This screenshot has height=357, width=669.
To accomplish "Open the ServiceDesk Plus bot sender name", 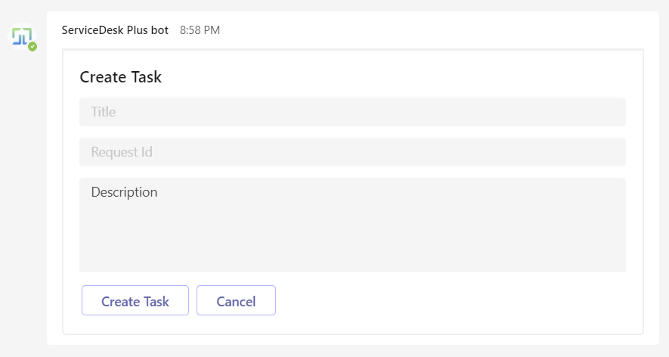I will [x=115, y=30].
